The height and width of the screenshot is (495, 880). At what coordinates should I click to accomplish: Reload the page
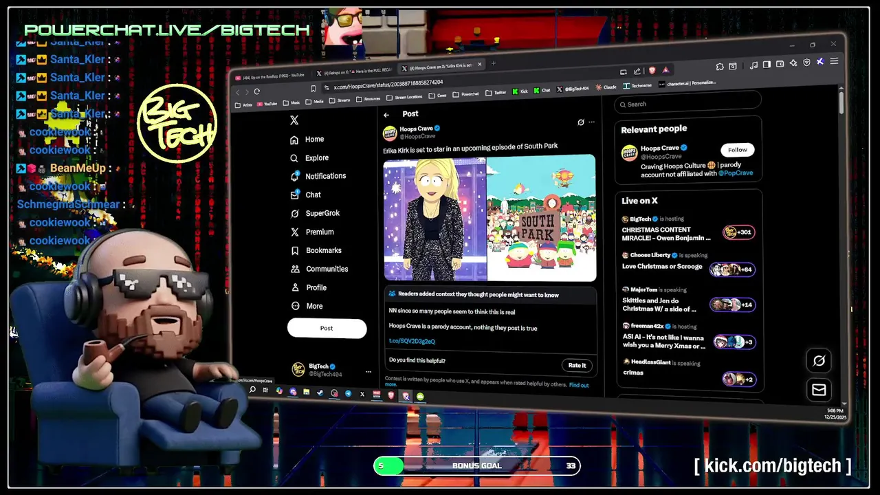(x=257, y=91)
